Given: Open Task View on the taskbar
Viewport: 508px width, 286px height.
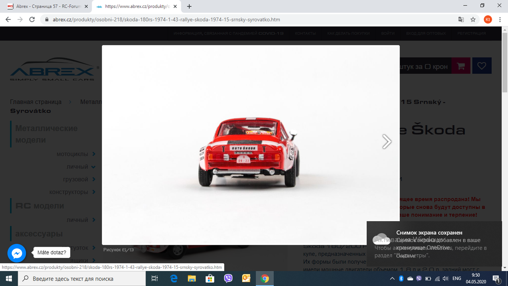Looking at the screenshot, I should click(x=155, y=278).
